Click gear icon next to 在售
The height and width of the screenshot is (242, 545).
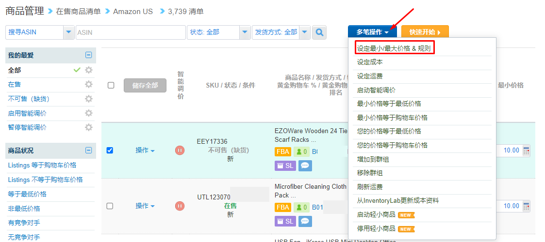tap(89, 84)
